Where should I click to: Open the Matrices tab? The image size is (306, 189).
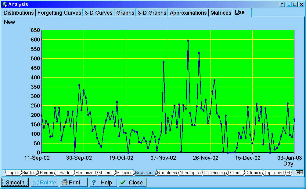(x=221, y=13)
